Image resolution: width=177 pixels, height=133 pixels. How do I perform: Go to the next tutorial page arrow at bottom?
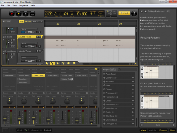point(174,125)
